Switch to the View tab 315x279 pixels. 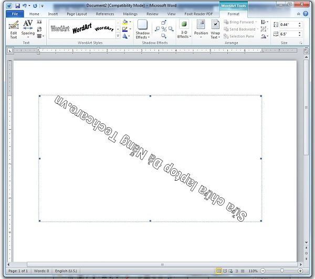171,14
